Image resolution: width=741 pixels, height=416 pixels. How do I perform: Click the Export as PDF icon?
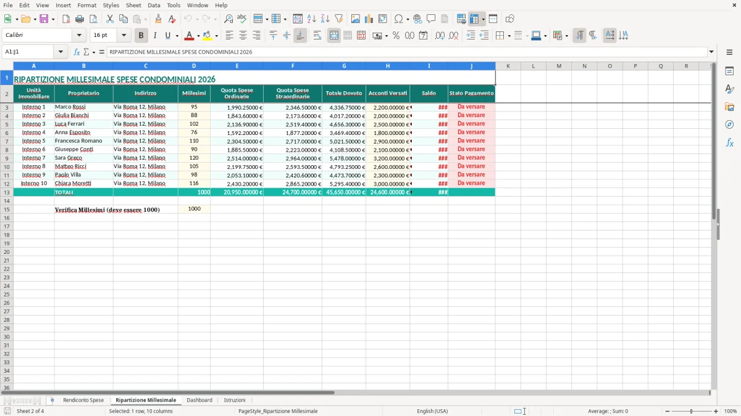coord(66,18)
